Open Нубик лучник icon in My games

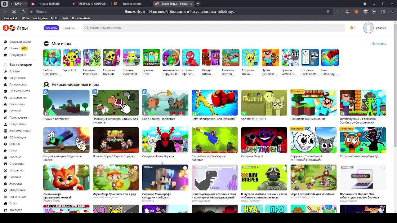pos(270,58)
